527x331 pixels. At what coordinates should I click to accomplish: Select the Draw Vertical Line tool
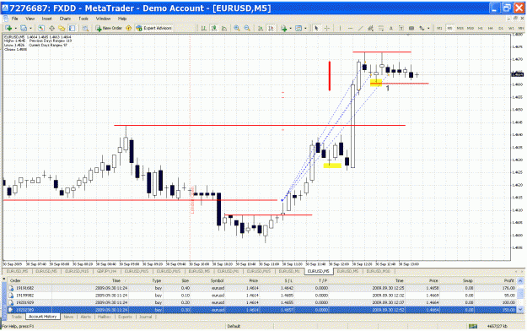[x=340, y=28]
